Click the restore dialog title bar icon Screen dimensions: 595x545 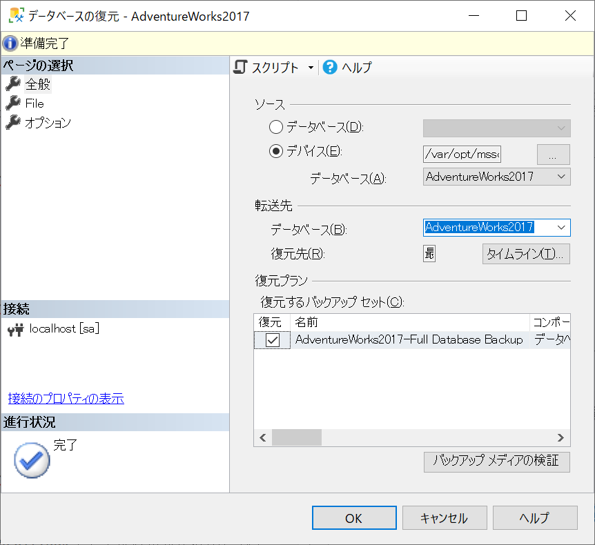point(17,16)
